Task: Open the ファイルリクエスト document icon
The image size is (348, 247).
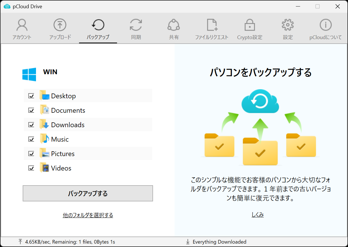Action: [x=212, y=25]
